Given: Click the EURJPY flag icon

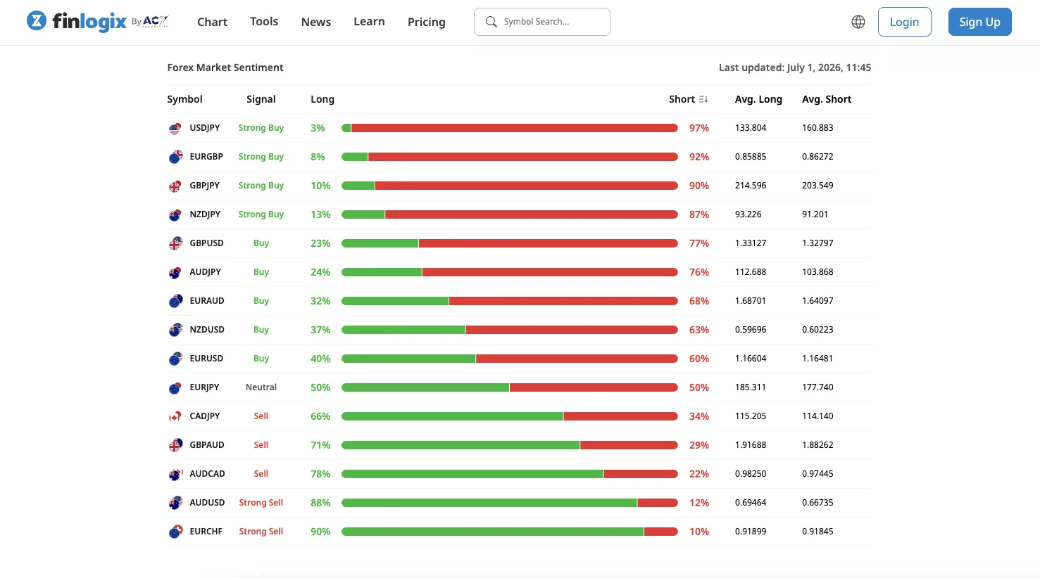Looking at the screenshot, I should pos(175,388).
